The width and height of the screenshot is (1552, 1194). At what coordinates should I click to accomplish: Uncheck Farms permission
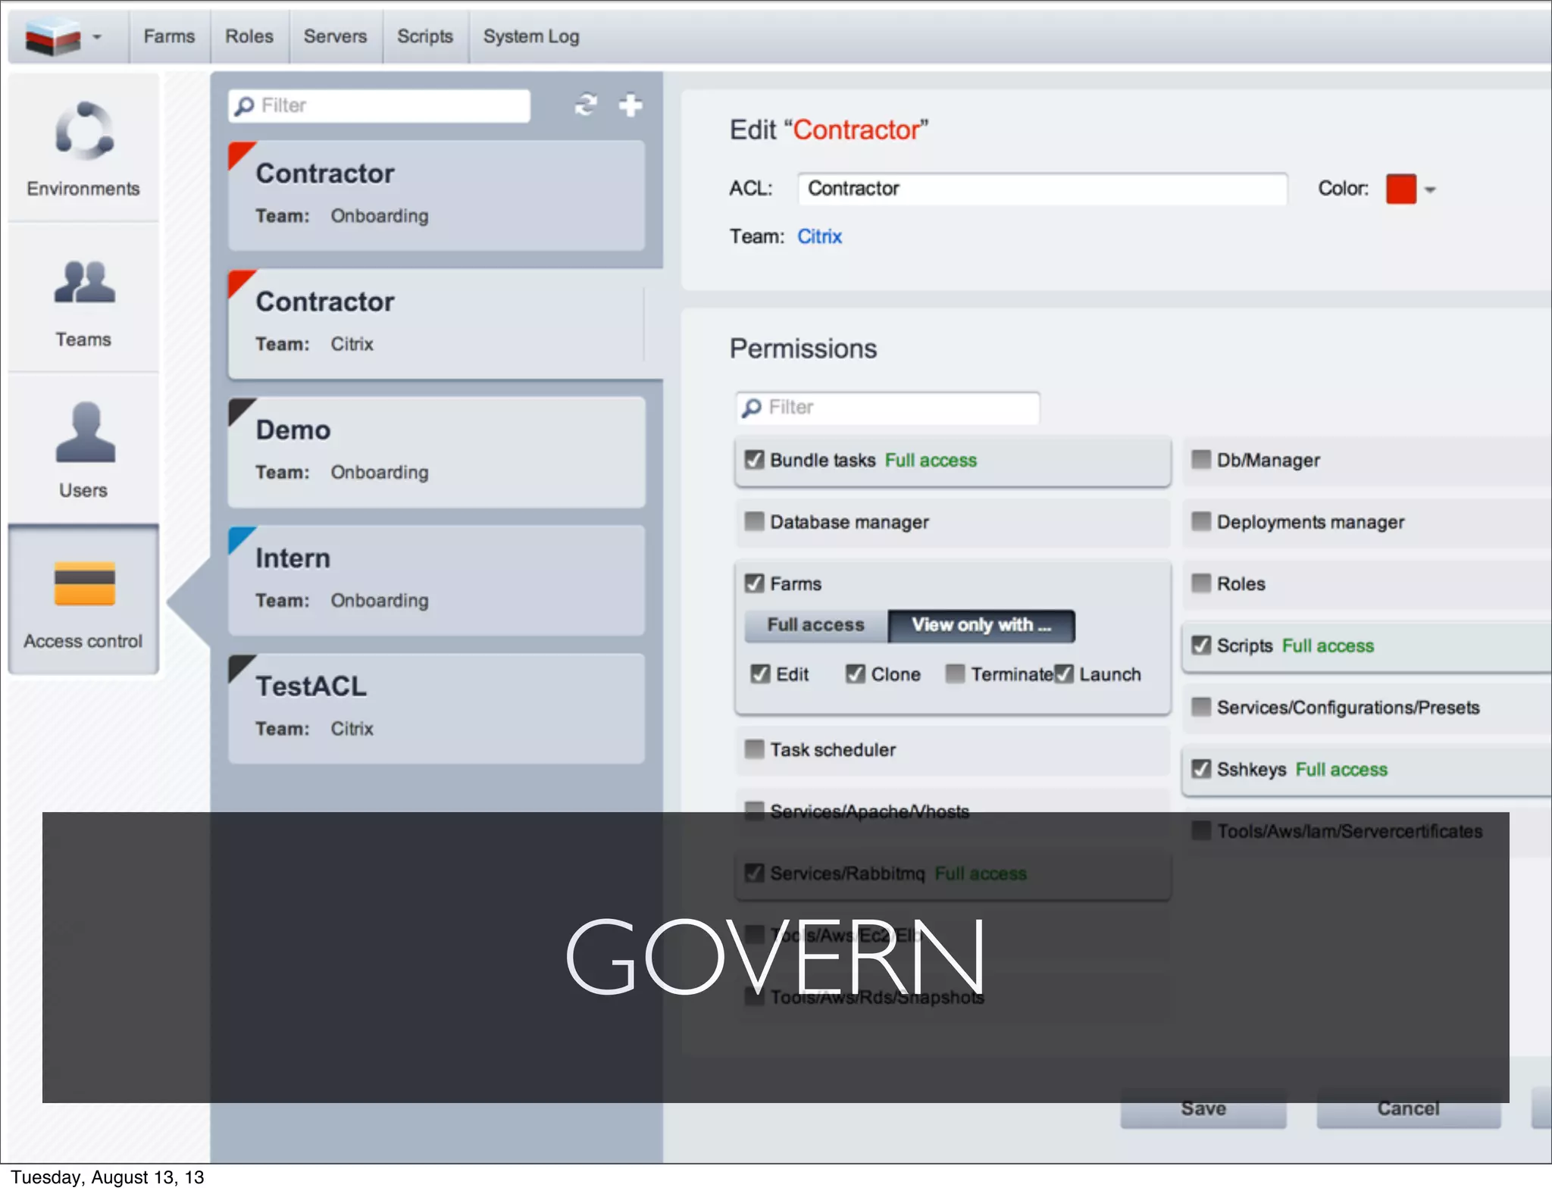click(x=754, y=583)
